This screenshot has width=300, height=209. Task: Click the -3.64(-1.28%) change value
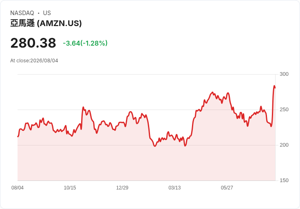pos(85,43)
